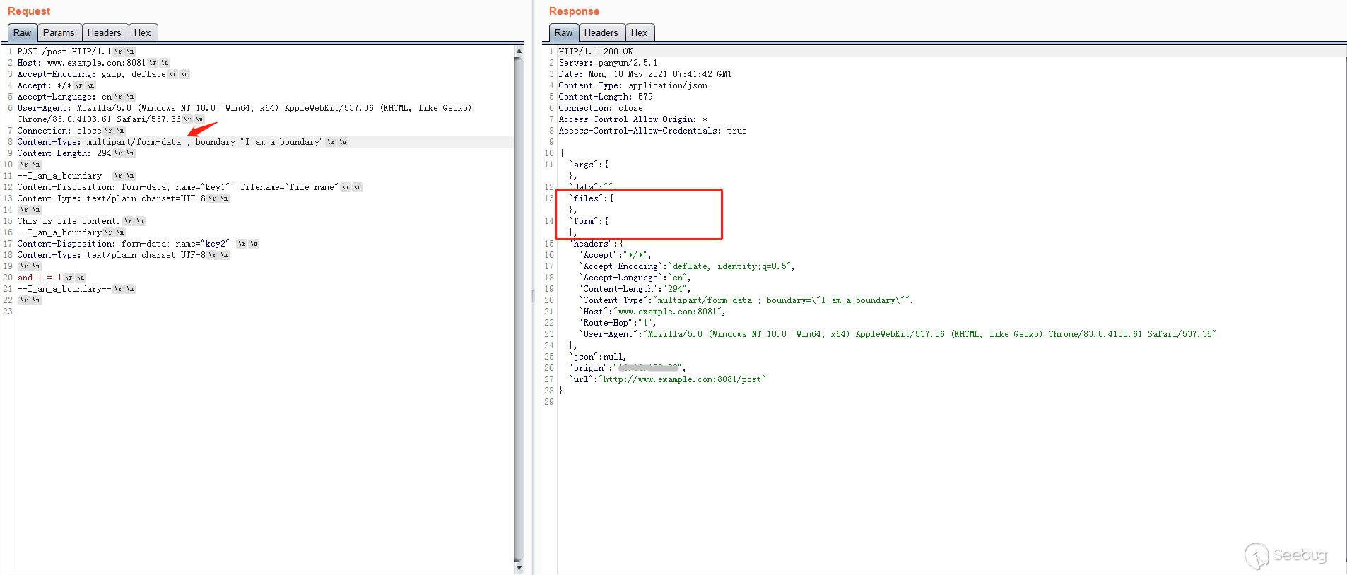Open the Request Headers tab
This screenshot has width=1347, height=575.
[104, 32]
